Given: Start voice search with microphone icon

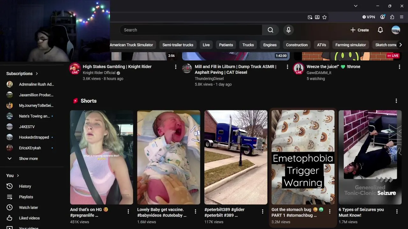Looking at the screenshot, I should click(x=288, y=30).
